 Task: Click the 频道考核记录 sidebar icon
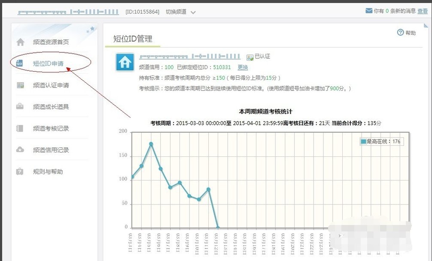click(21, 128)
